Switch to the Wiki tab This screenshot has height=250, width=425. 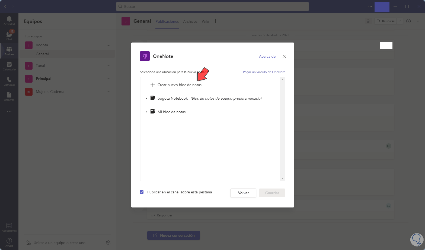click(205, 21)
